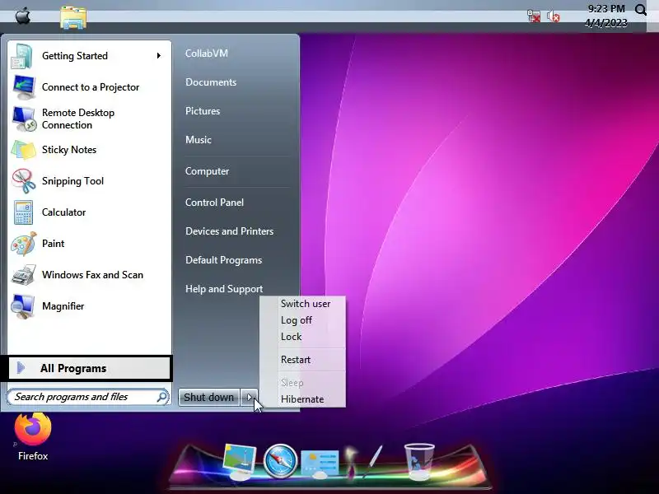
Task: Click the Paint text label
Action: pos(54,244)
